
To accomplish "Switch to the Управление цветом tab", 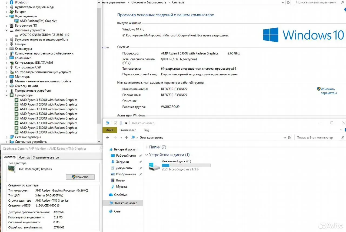I will coord(46,157).
